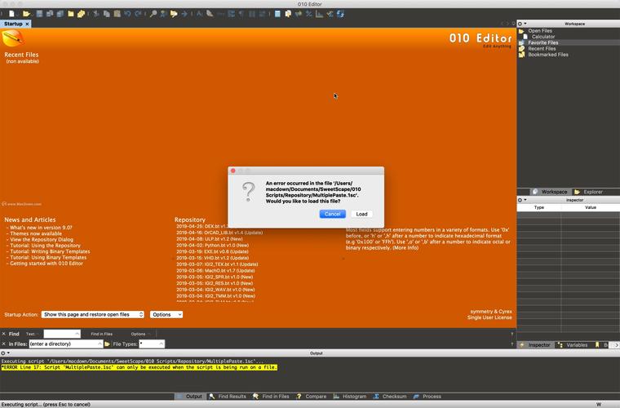Switch to the Variables tab

pos(573,345)
